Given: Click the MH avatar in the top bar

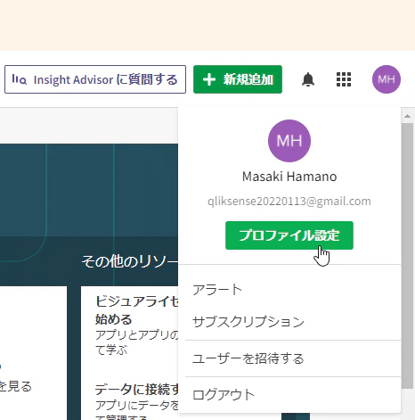Looking at the screenshot, I should click(387, 79).
